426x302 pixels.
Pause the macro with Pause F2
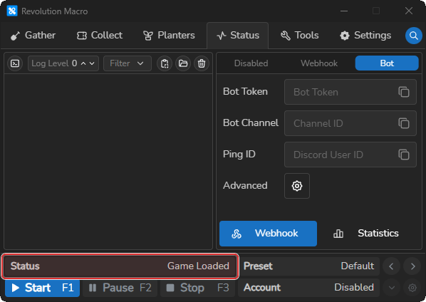click(120, 288)
